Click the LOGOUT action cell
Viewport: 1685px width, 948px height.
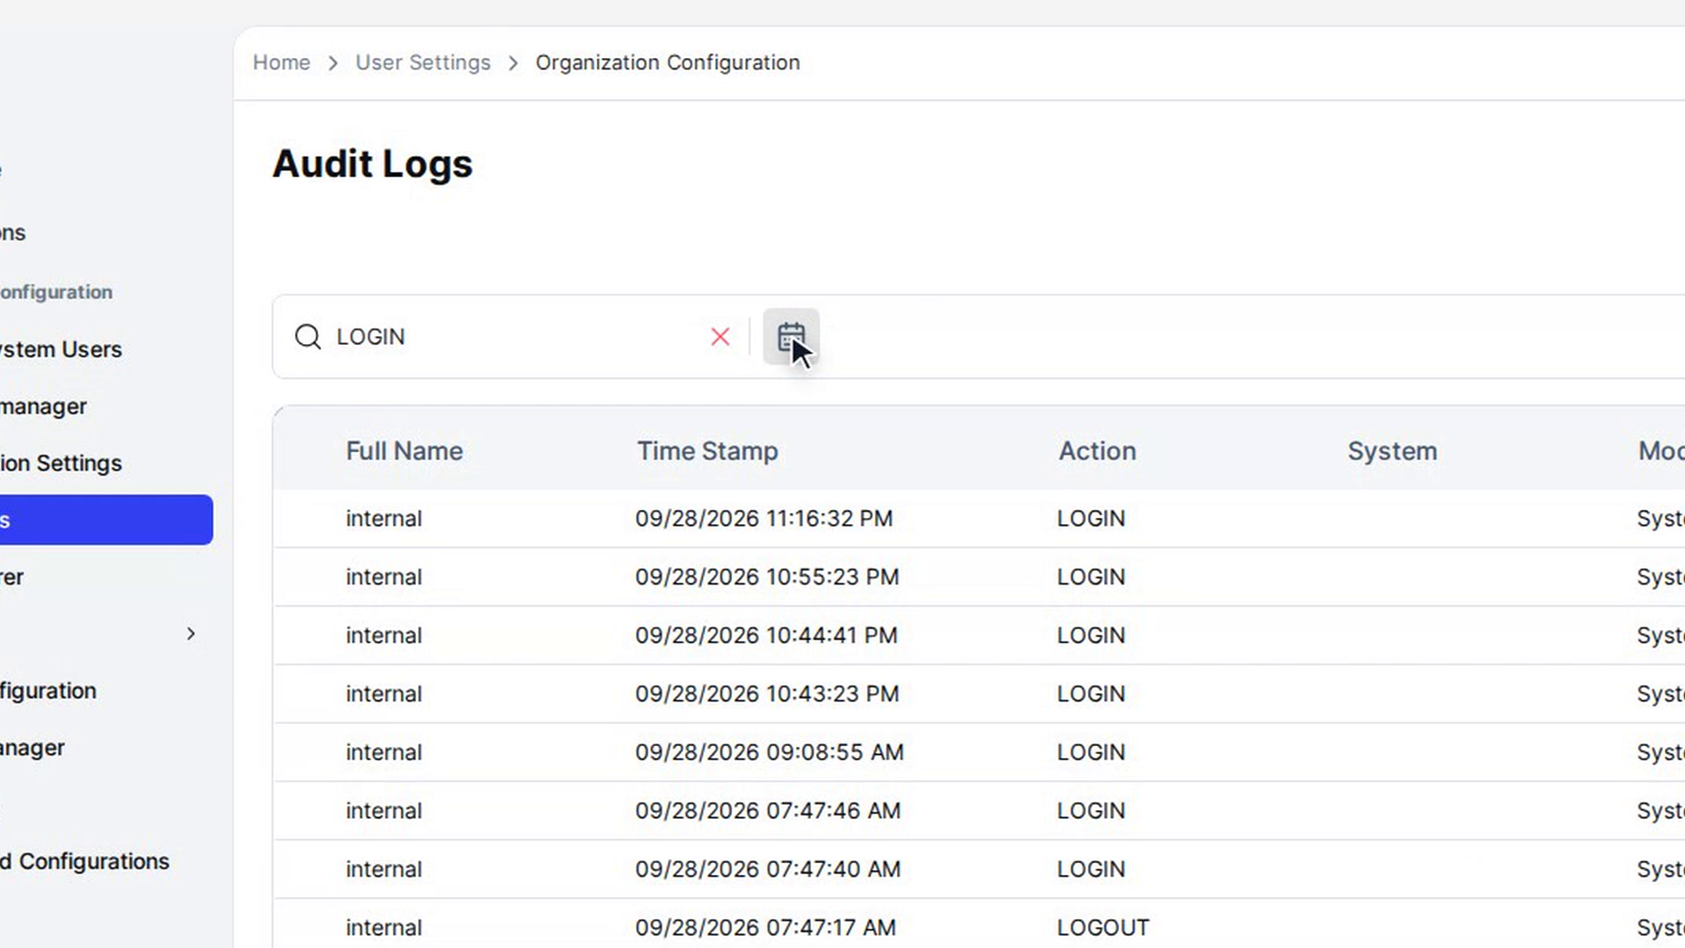click(x=1103, y=928)
